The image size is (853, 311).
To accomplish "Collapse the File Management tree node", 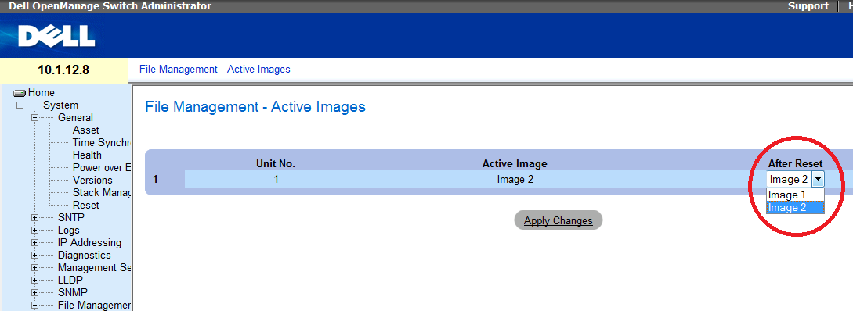I will [34, 305].
